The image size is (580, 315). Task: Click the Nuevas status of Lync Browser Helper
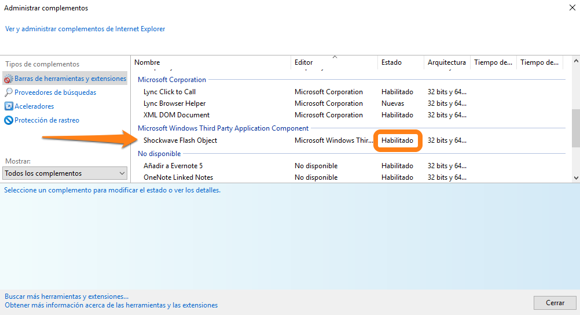pos(392,103)
